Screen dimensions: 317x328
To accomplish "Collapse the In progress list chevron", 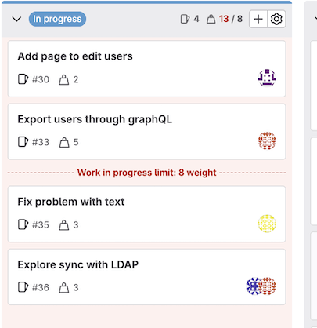I will pyautogui.click(x=16, y=19).
